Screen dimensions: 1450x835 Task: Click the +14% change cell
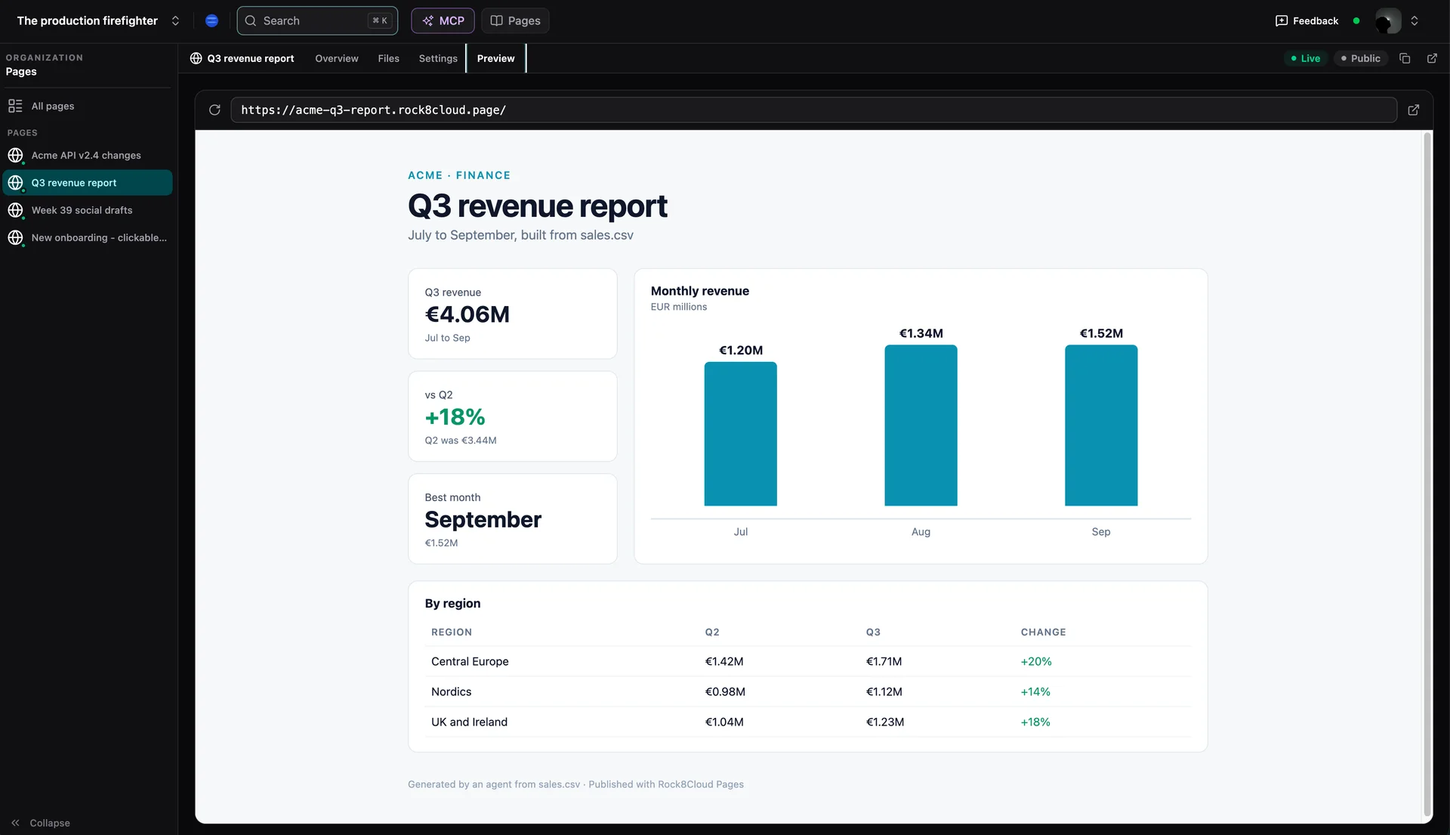click(x=1035, y=691)
